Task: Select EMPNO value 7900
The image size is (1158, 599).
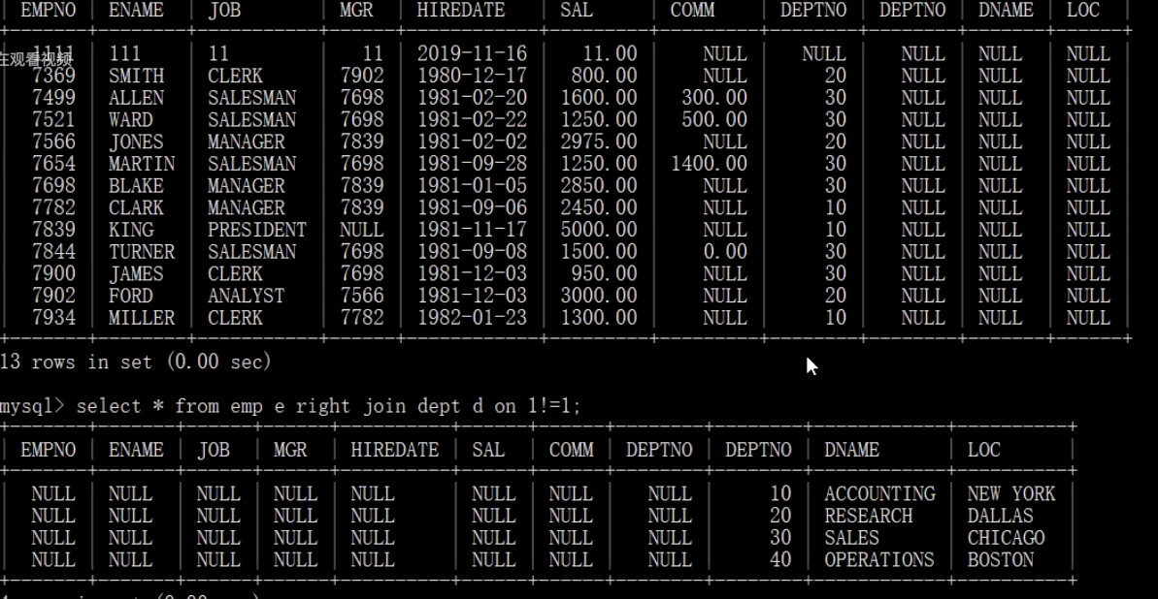Action: coord(54,273)
